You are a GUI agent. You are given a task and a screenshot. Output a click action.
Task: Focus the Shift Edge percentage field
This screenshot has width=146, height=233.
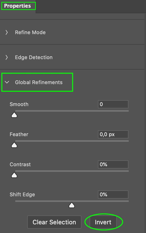click(x=113, y=195)
